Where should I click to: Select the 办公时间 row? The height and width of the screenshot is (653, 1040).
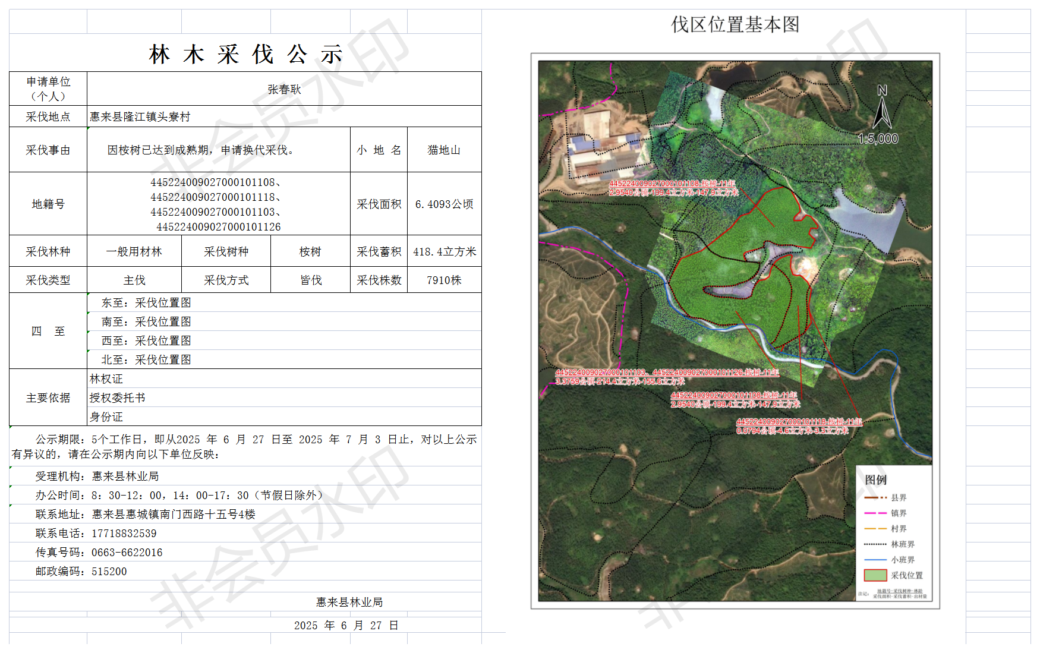[245, 495]
